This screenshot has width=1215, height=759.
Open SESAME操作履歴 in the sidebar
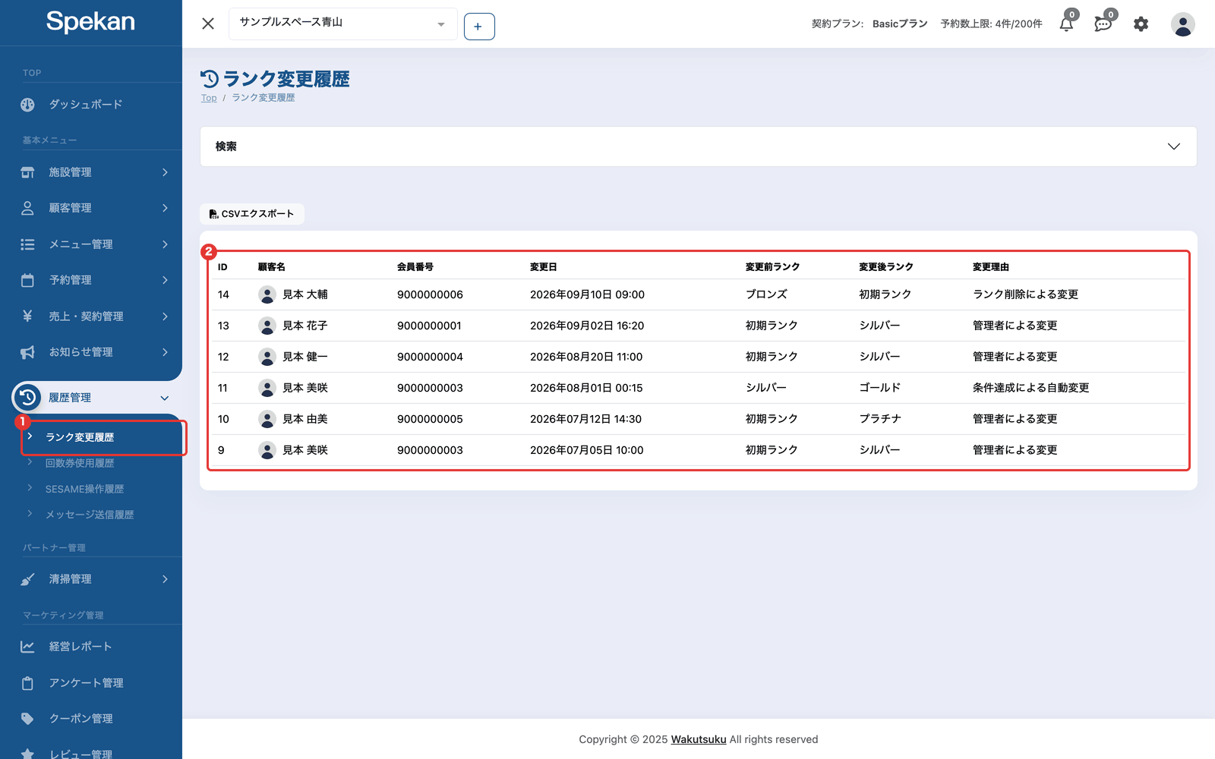[84, 489]
